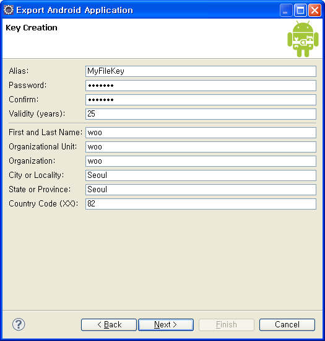Screen dimensions: 325x341
Task: Focus the Password field
Action: click(201, 86)
